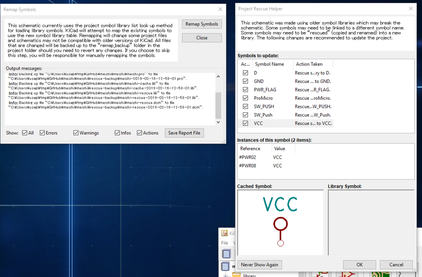Click the output messages scroll down arrow
This screenshot has height=277, width=422.
(x=218, y=122)
